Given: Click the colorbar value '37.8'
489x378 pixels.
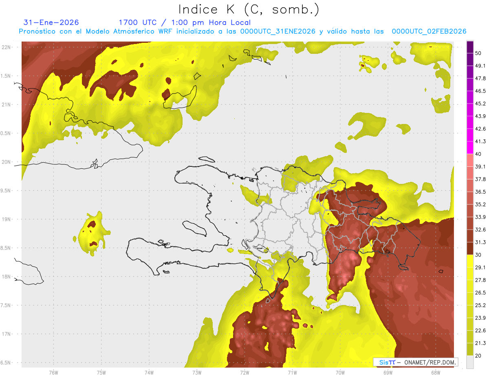Looking at the screenshot, I should 480,179.
